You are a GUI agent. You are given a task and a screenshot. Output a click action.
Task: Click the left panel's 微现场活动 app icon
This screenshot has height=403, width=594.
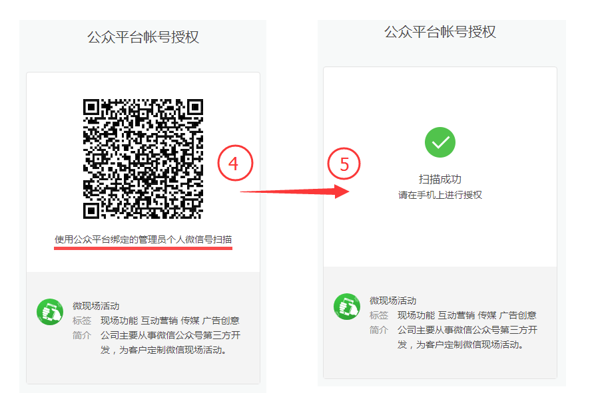tap(50, 312)
